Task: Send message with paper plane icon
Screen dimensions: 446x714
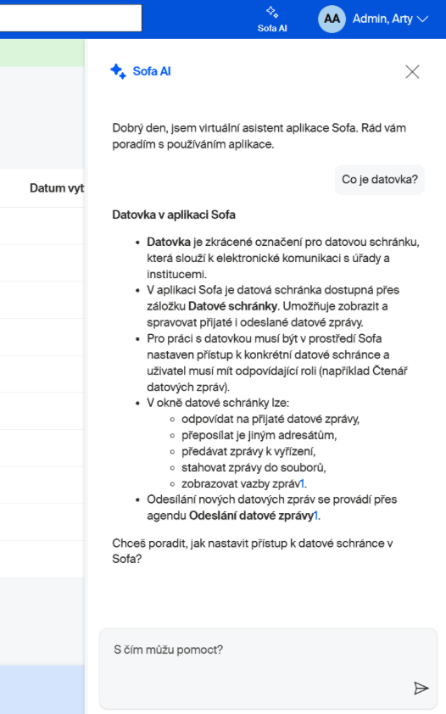Action: tap(421, 688)
